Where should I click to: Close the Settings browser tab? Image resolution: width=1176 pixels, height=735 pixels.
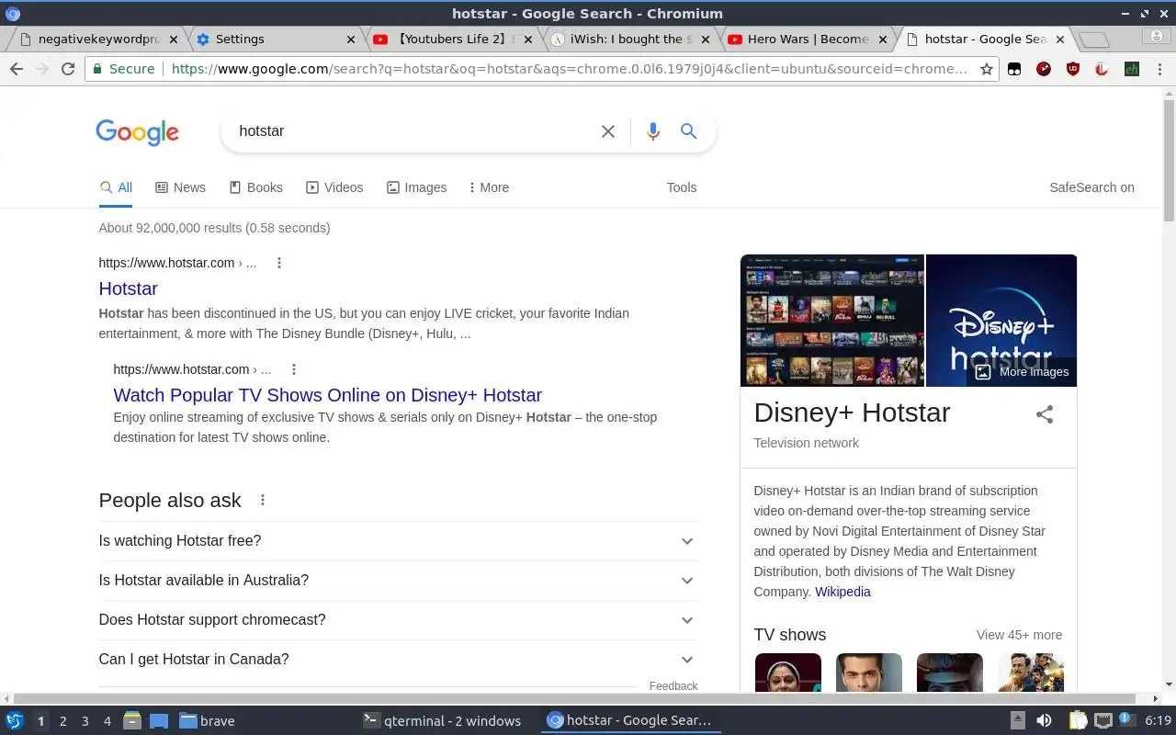(x=350, y=40)
